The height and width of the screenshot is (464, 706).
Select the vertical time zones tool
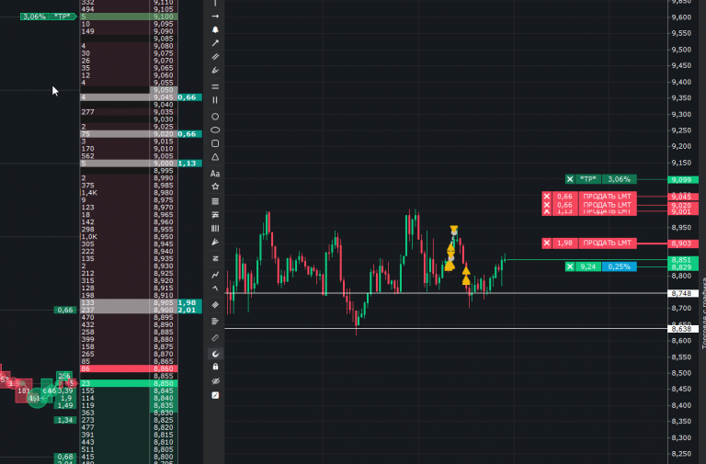click(x=215, y=228)
